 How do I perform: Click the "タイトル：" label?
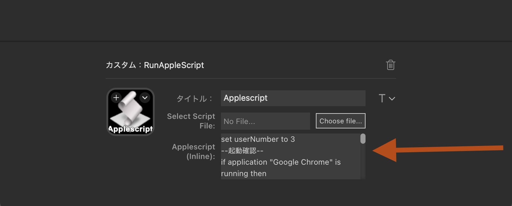coord(195,99)
